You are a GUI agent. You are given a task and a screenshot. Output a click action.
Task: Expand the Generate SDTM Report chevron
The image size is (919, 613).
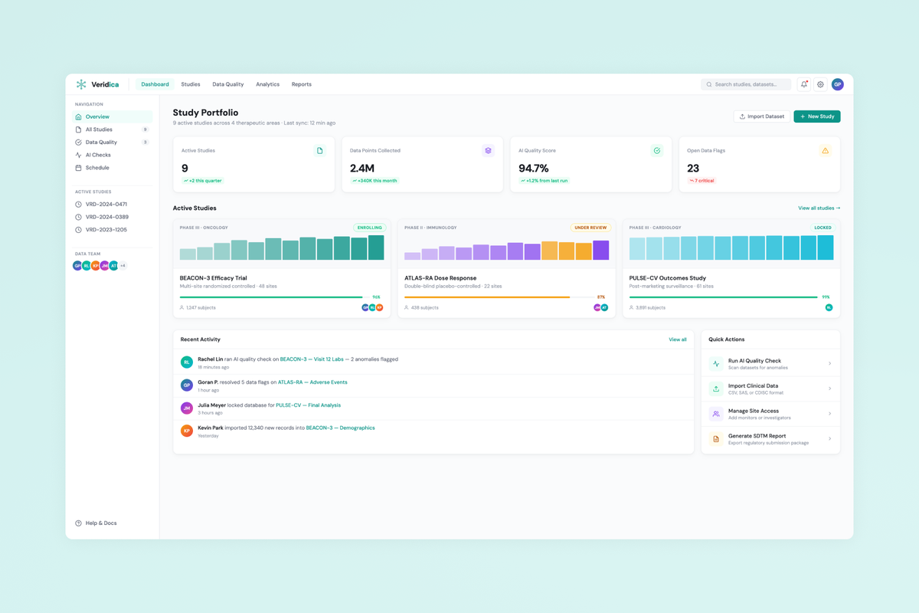pos(830,438)
